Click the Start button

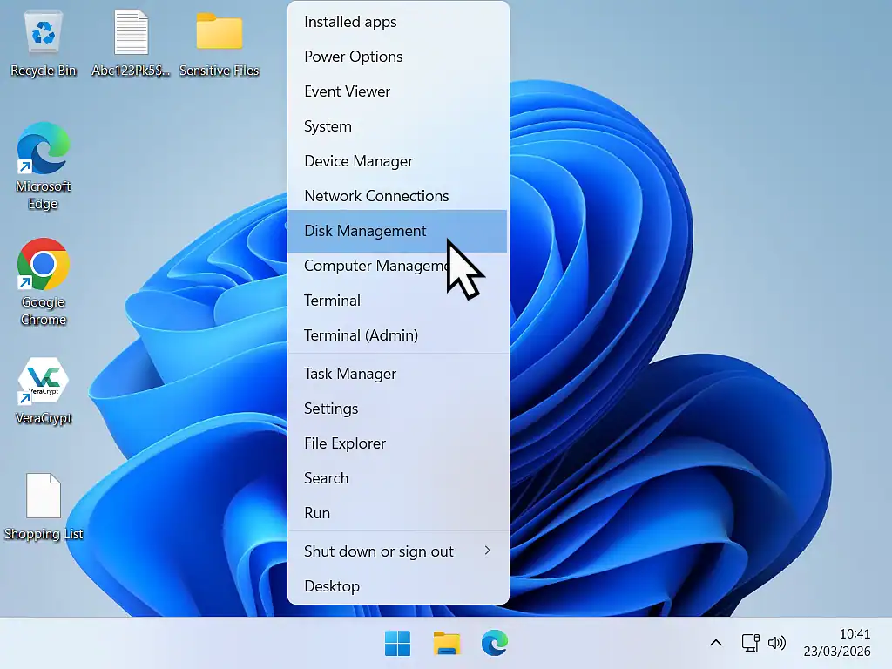pos(397,643)
